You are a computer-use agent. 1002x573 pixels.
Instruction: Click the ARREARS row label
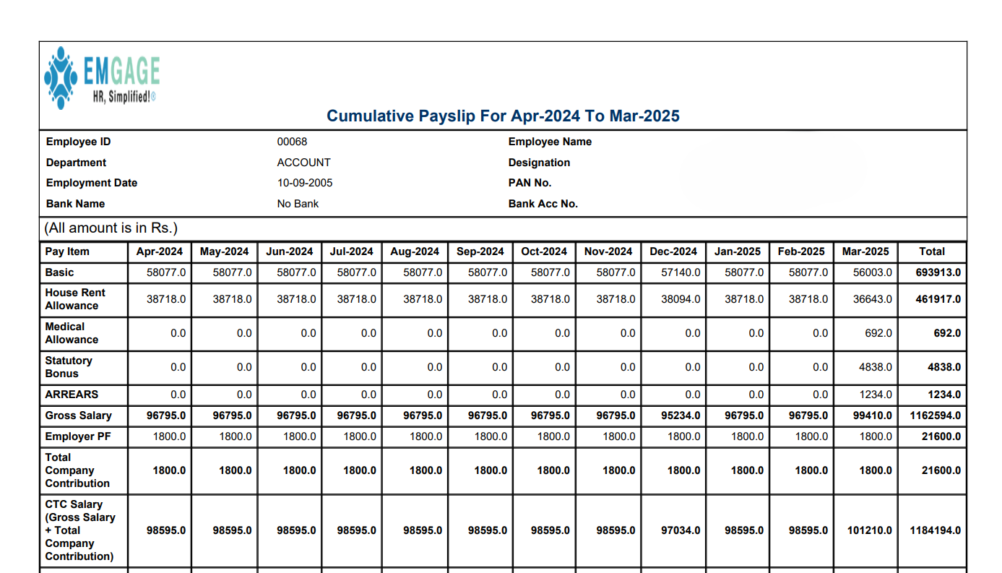coord(70,395)
